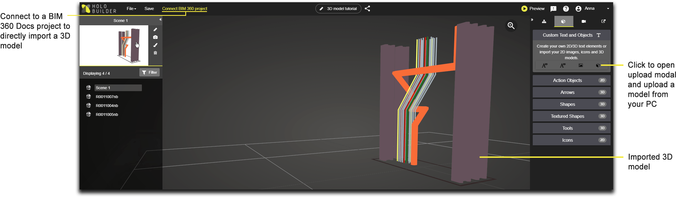Expand the Action Objects category
The width and height of the screenshot is (676, 197).
[571, 80]
